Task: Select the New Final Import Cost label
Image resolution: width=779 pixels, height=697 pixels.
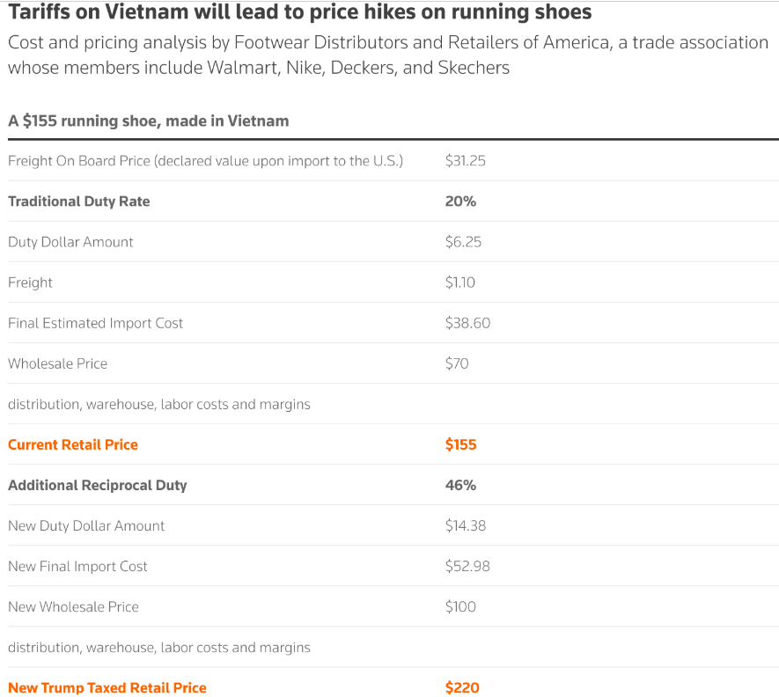Action: tap(77, 566)
